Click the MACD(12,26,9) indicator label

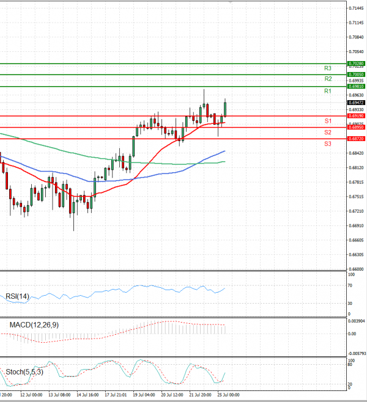[34, 325]
